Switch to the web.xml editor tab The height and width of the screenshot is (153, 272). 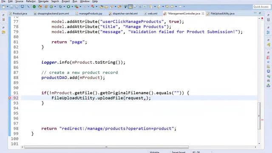[151, 14]
